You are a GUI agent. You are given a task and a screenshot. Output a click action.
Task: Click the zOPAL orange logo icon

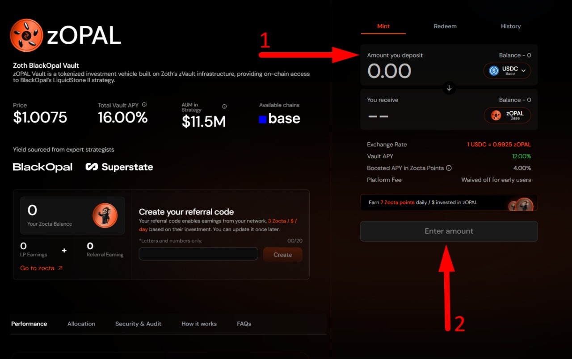click(x=26, y=35)
